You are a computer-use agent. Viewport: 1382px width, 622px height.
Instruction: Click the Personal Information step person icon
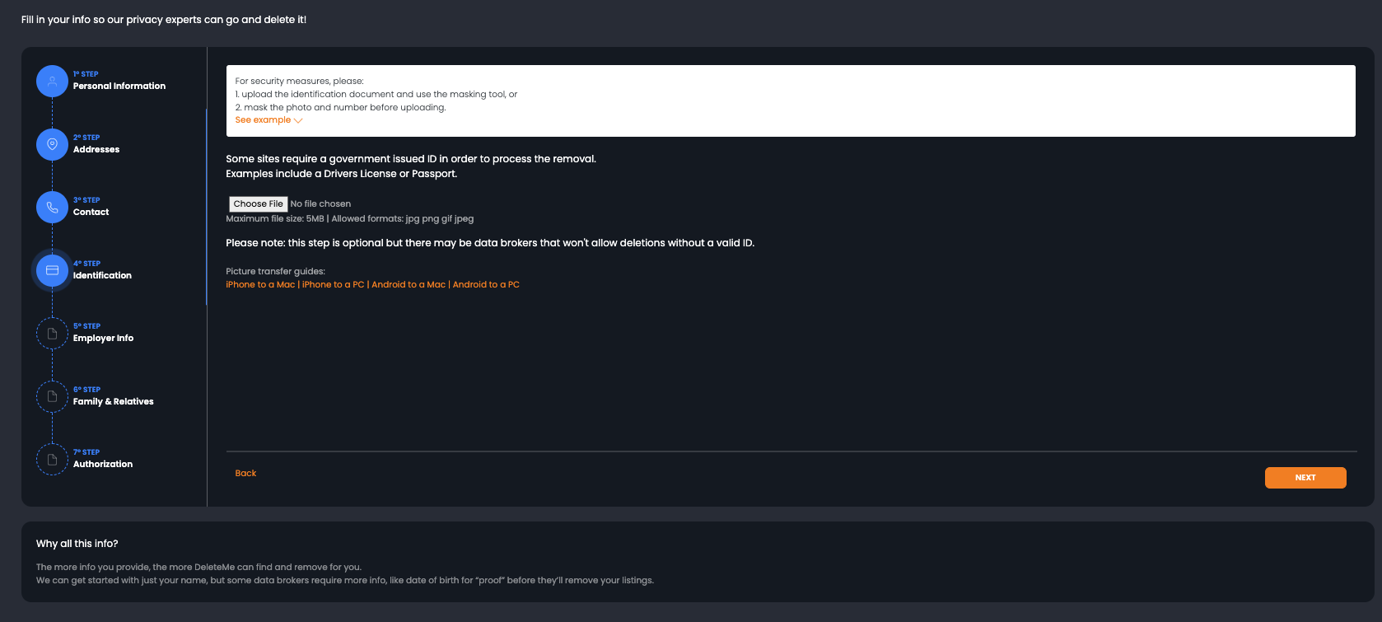(x=52, y=81)
